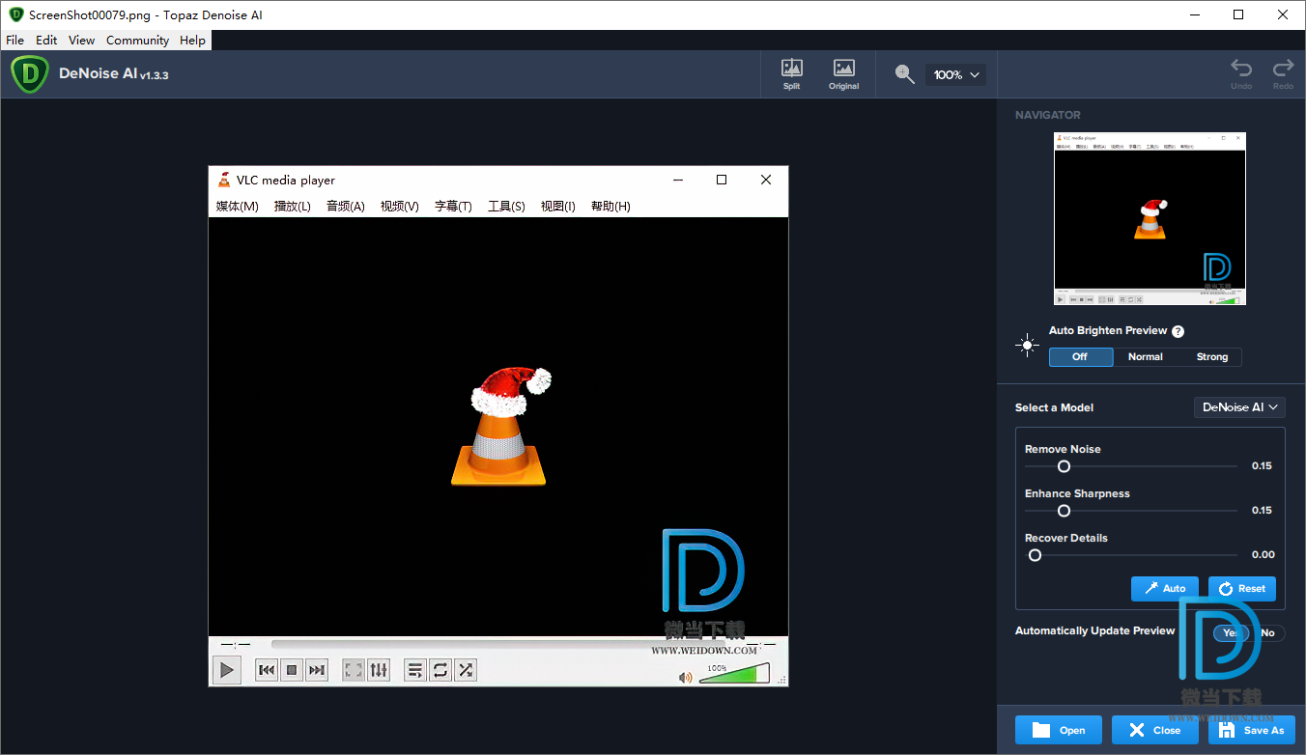Viewport: 1306px width, 755px height.
Task: Click VLC speaker mute icon in image
Action: pyautogui.click(x=685, y=677)
